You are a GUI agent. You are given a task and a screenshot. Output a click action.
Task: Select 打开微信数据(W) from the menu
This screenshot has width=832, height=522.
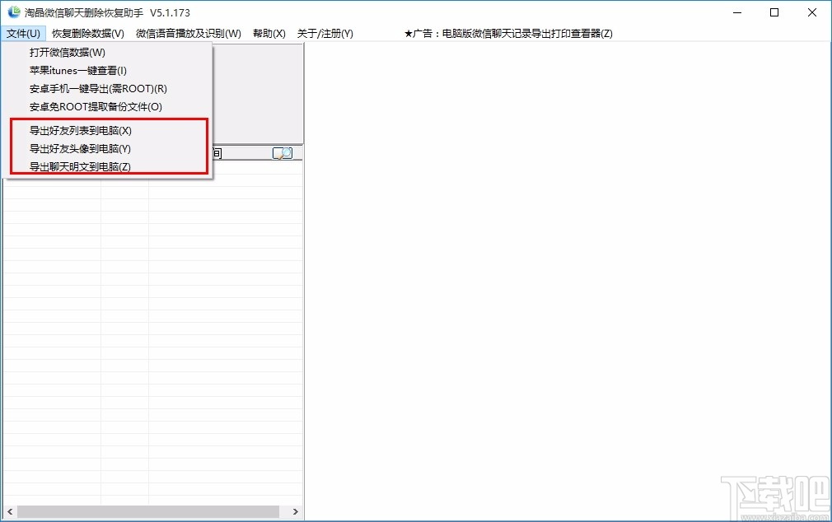pyautogui.click(x=68, y=53)
